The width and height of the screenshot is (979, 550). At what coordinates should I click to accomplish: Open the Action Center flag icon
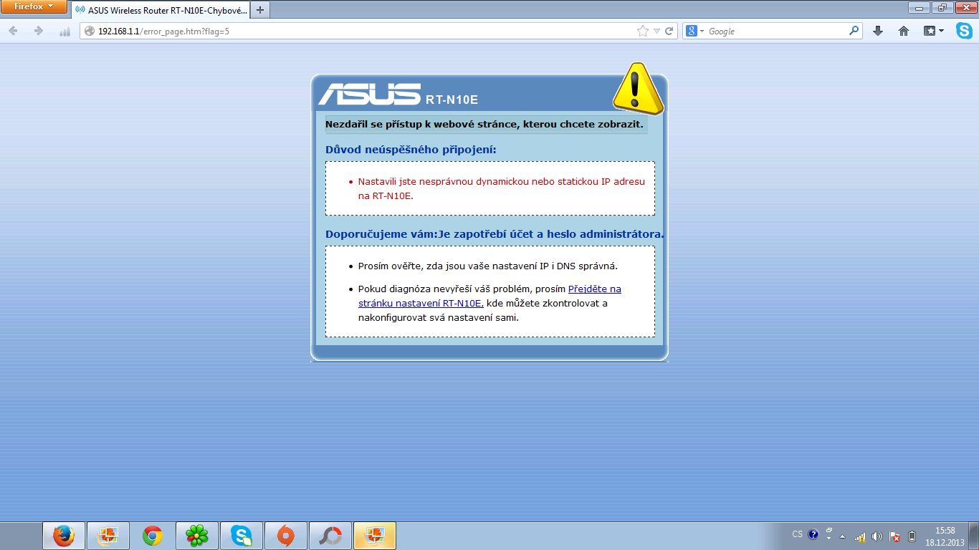[894, 536]
